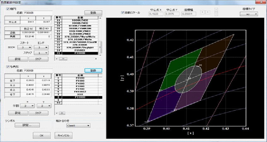Select 376_6500K/Daylight row in ellipse list
The image size is (267, 142).
76,48
